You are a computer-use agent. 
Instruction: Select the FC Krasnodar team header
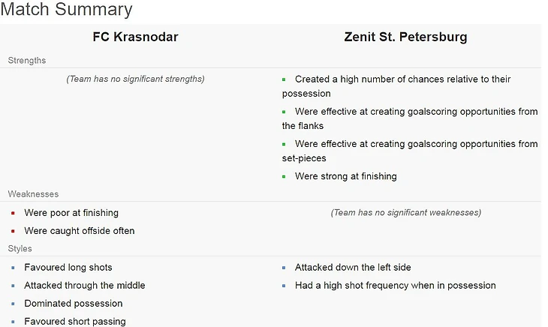click(136, 37)
